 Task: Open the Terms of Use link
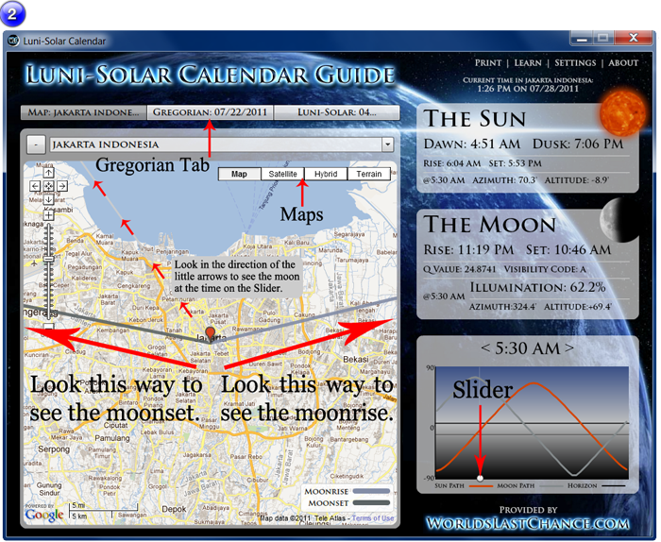click(373, 518)
